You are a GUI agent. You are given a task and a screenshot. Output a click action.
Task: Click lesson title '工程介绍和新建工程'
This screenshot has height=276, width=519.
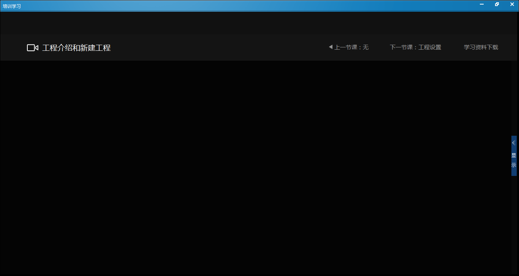(76, 48)
